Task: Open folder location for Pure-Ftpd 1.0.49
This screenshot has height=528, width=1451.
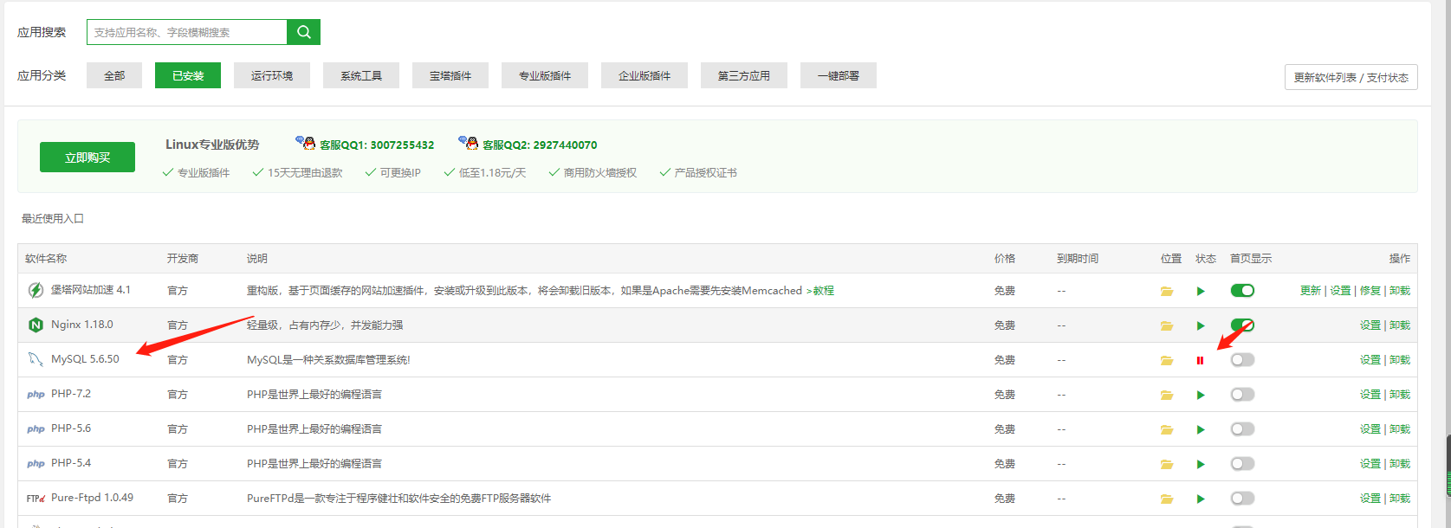Action: pos(1167,499)
